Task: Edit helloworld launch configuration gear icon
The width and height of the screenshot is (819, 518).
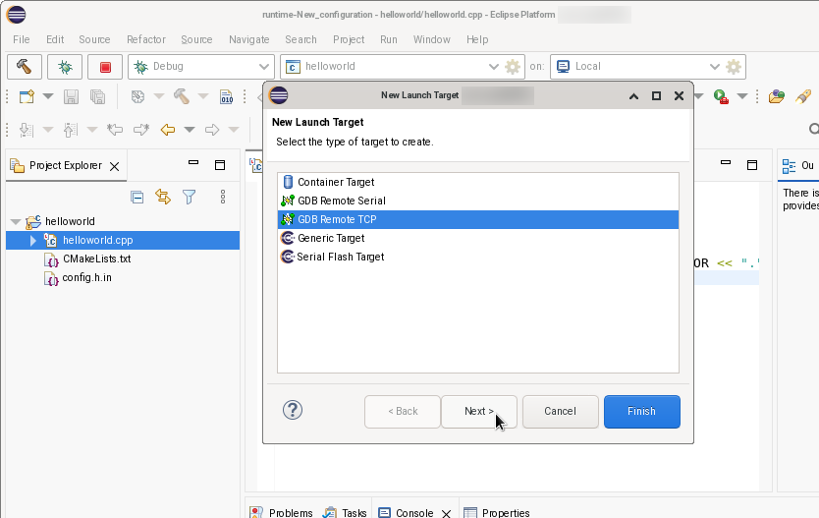Action: point(513,67)
